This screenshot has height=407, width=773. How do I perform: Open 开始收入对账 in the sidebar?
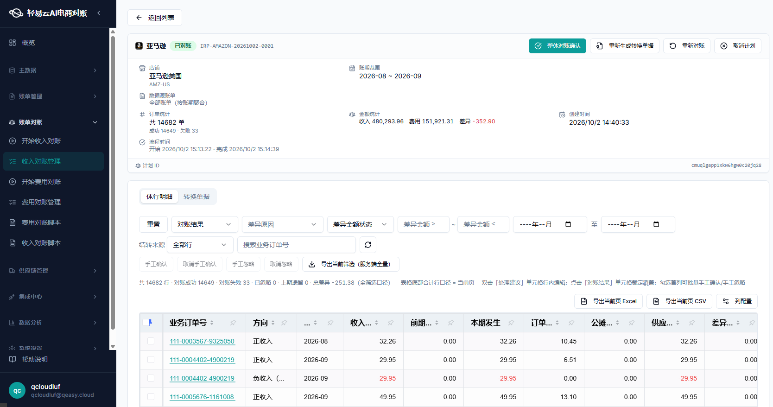[x=54, y=141]
